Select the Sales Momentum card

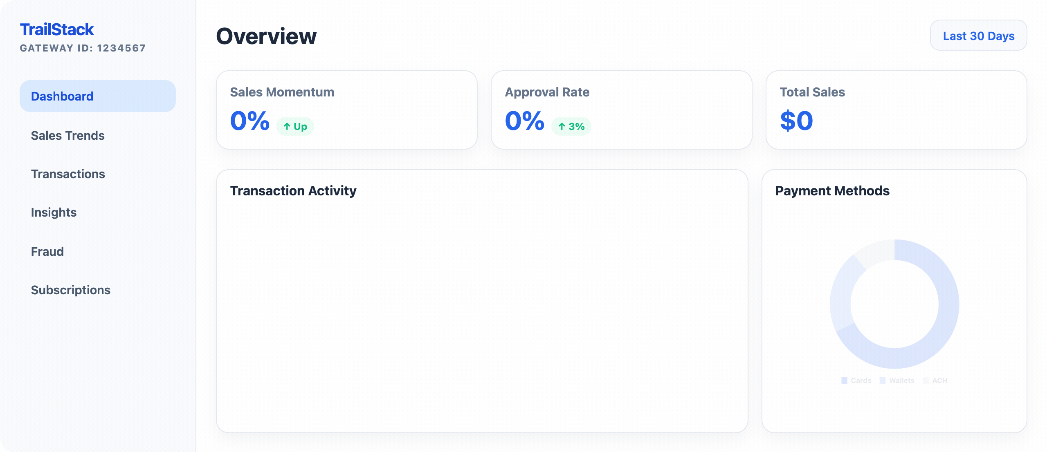point(346,110)
